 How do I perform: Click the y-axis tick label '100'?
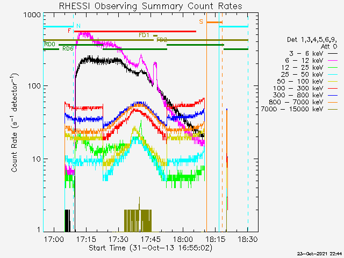click(x=34, y=86)
